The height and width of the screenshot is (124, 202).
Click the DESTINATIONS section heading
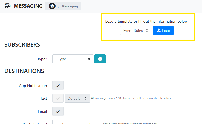tap(24, 71)
